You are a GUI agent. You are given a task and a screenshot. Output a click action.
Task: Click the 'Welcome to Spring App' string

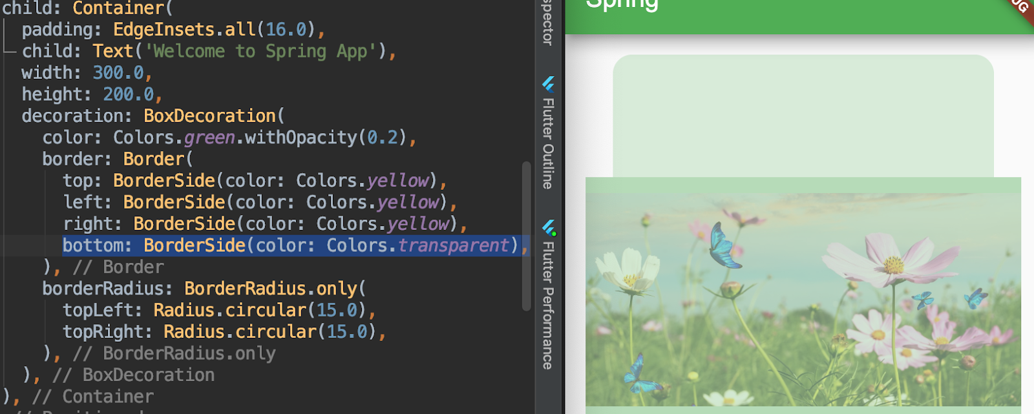(260, 51)
